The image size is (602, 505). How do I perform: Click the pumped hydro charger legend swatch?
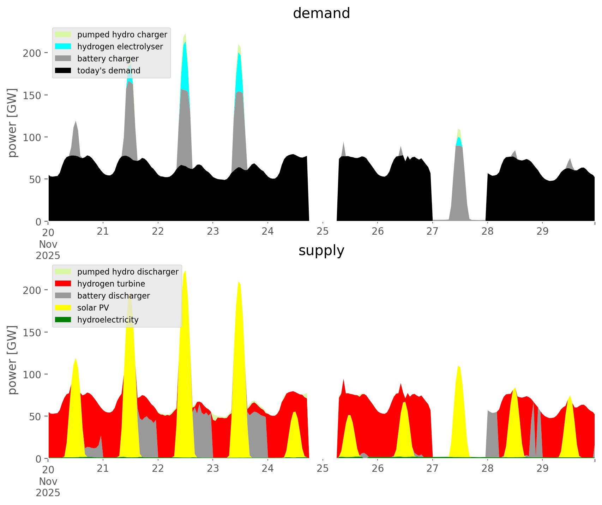click(x=63, y=35)
